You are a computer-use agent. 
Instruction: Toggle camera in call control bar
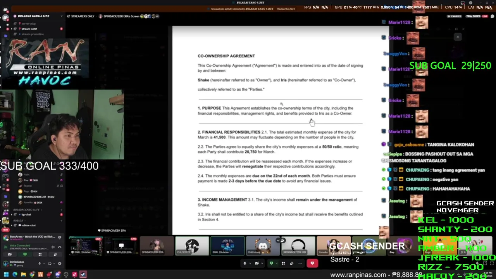(x=257, y=263)
